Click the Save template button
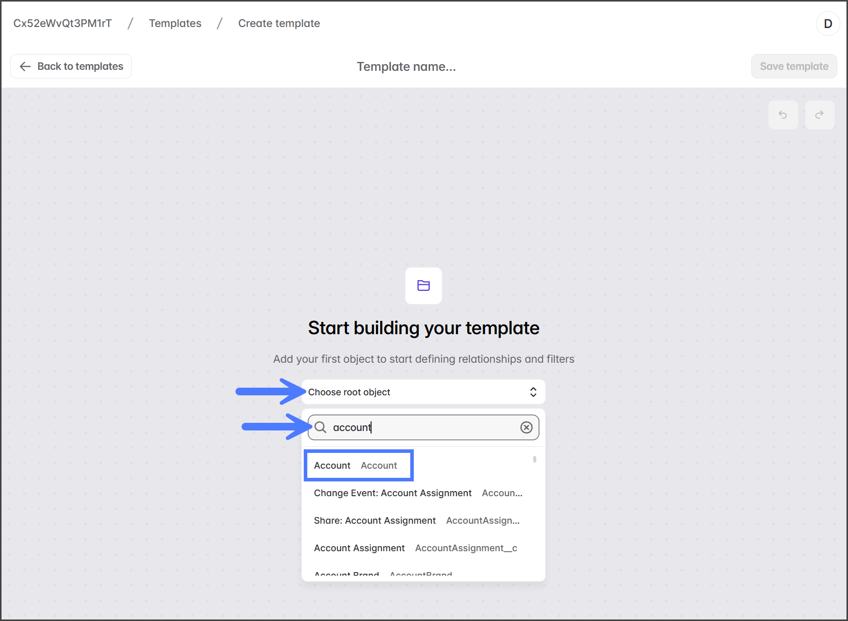848x621 pixels. (x=793, y=66)
